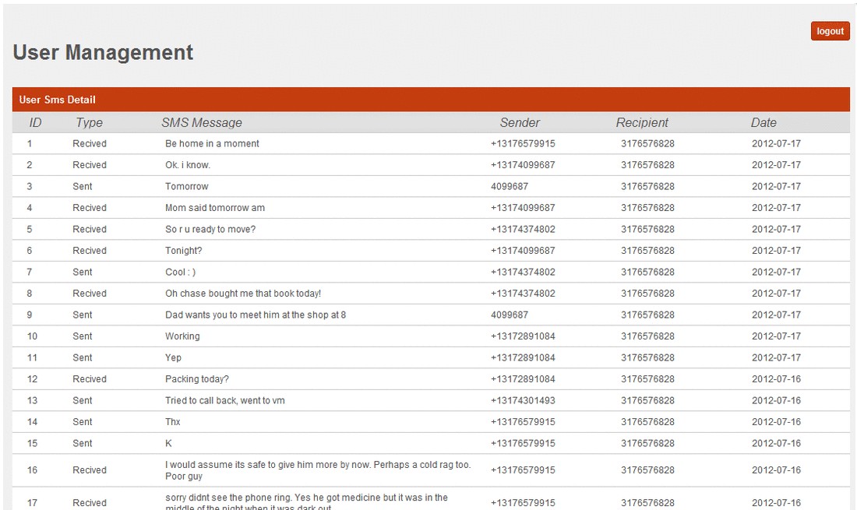This screenshot has width=857, height=510.
Task: Click recipient 3176576828 in row 13
Action: (647, 400)
